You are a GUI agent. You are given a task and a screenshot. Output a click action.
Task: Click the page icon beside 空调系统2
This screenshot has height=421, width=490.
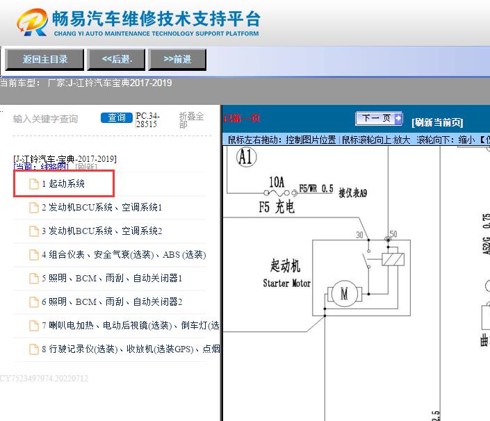coord(34,231)
